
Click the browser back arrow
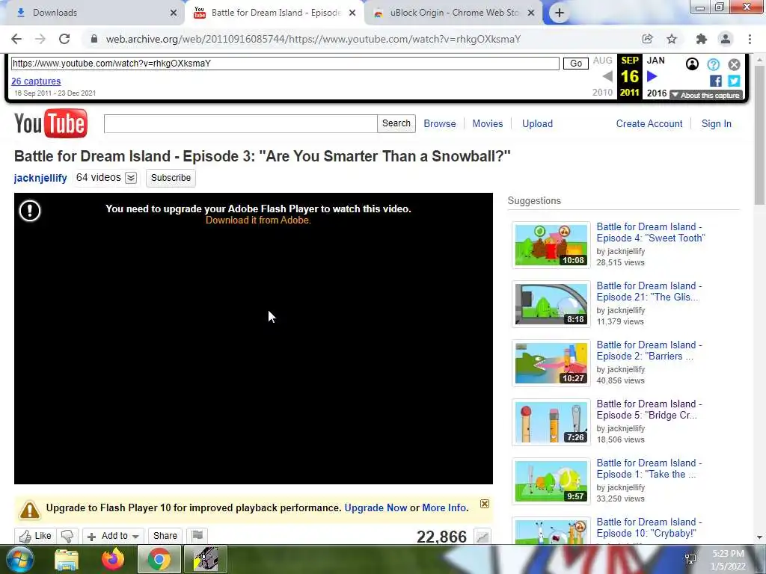[16, 39]
